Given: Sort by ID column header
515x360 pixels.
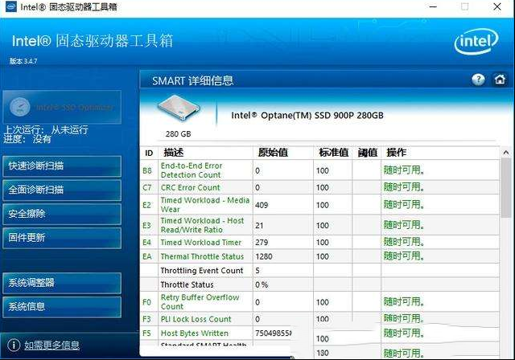Looking at the screenshot, I should point(149,153).
